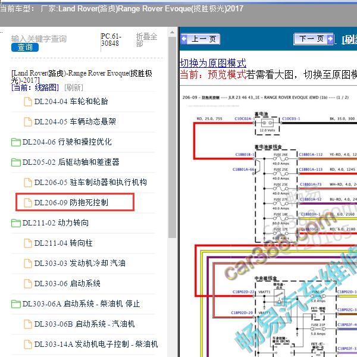Open DL206-05 驻车制动器和执行机构 document
357x357 pixels.
tap(90, 183)
